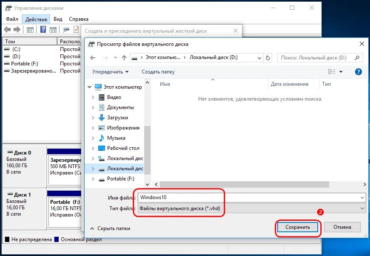Click the Локальный диск (D:) breadcrumb segment

point(213,57)
